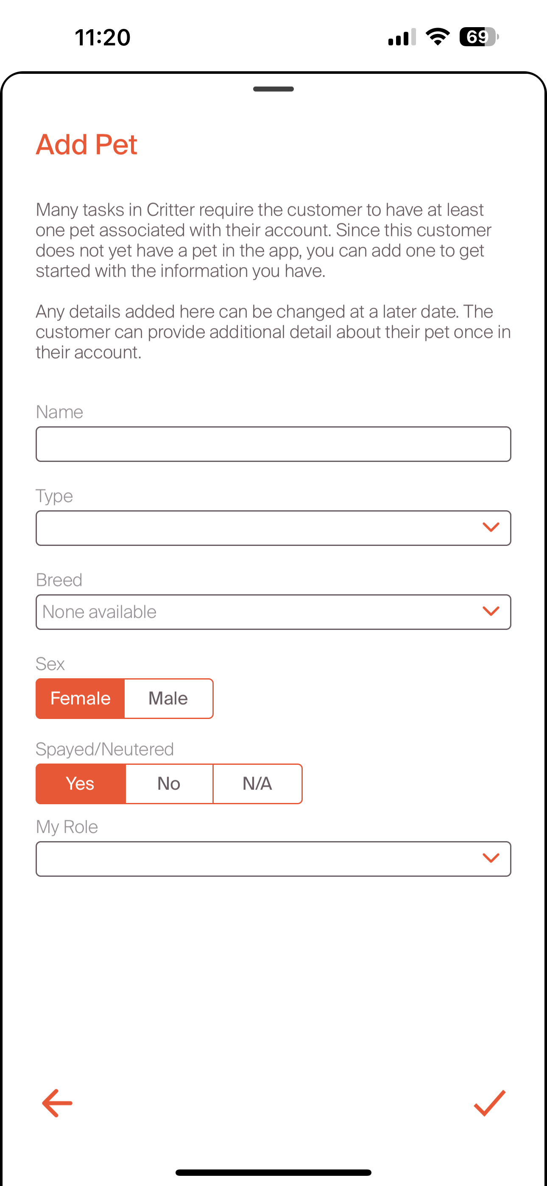This screenshot has height=1186, width=547.
Task: Tap the My Role chevron icon
Action: click(490, 858)
